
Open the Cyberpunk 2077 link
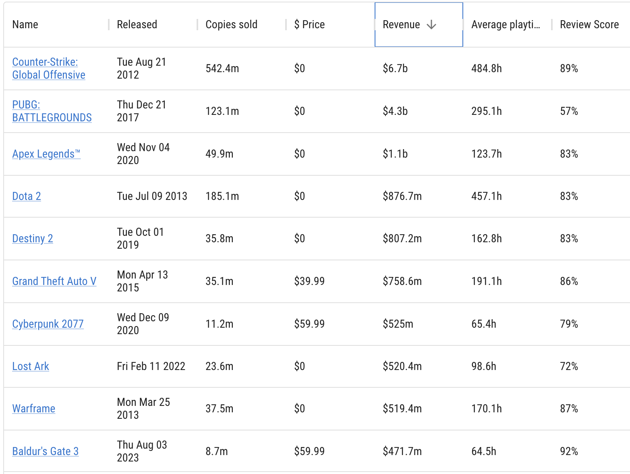coord(48,324)
